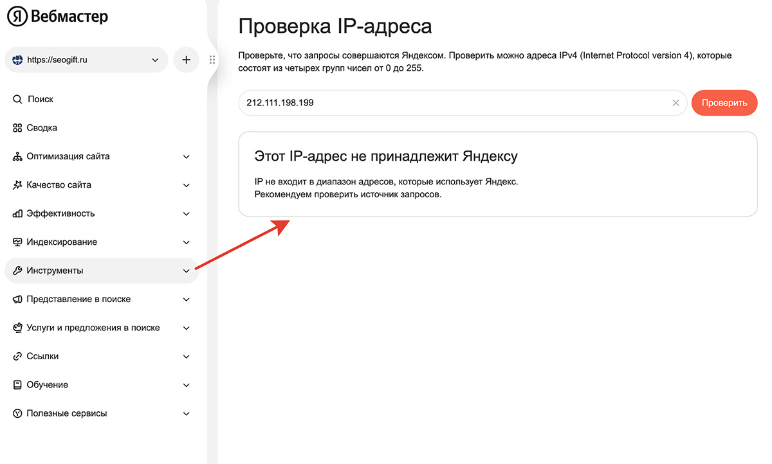The image size is (772, 464).
Task: Clear the IP address with the X icon
Action: (x=676, y=103)
